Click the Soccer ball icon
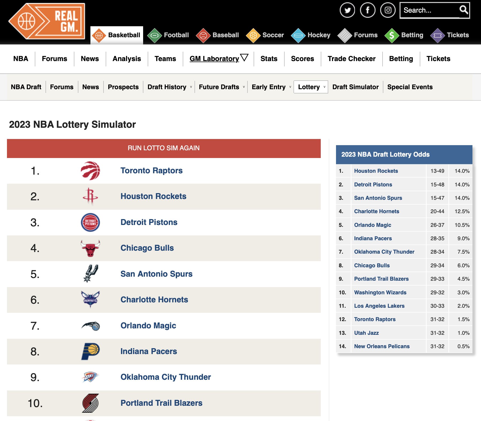The width and height of the screenshot is (481, 421). [253, 35]
